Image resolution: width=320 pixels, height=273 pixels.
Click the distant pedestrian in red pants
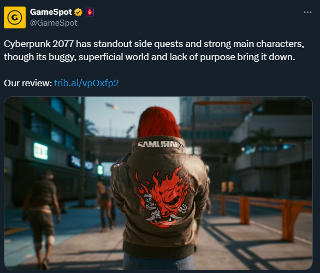105,206
